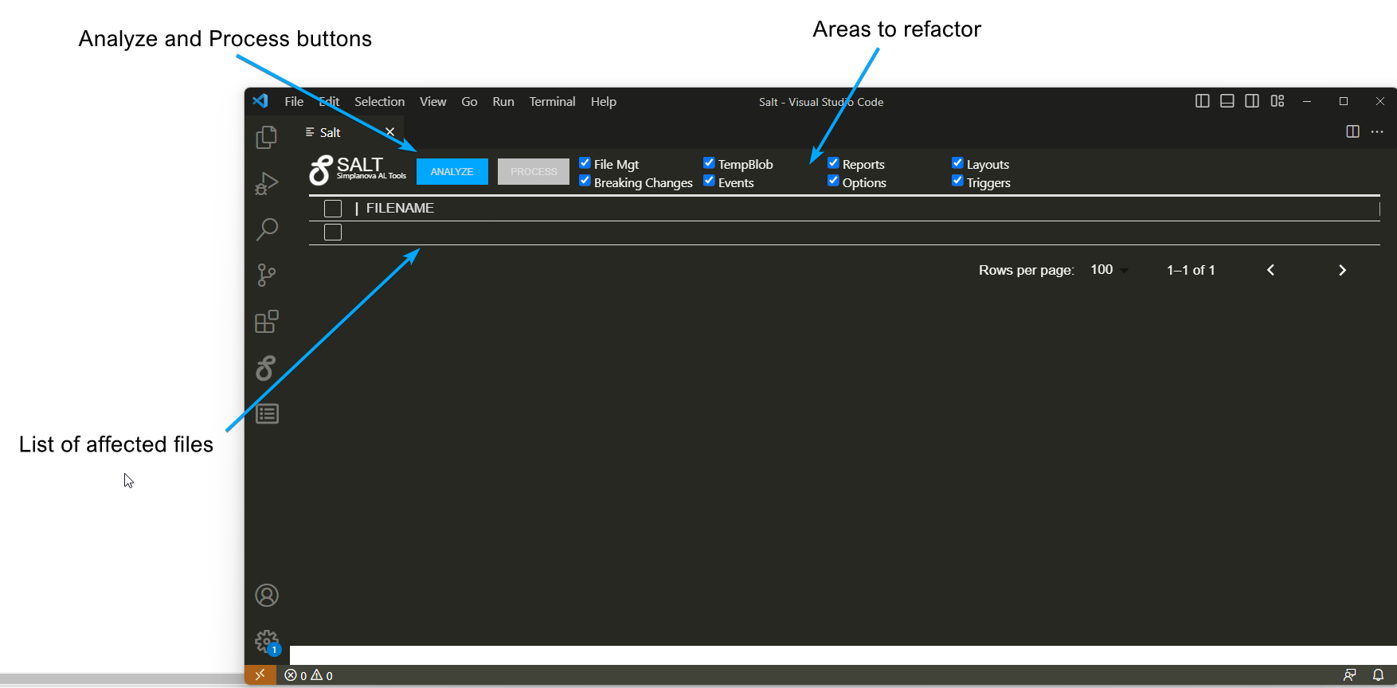Open Customize Layout icon
This screenshot has height=688, width=1397.
click(1278, 101)
